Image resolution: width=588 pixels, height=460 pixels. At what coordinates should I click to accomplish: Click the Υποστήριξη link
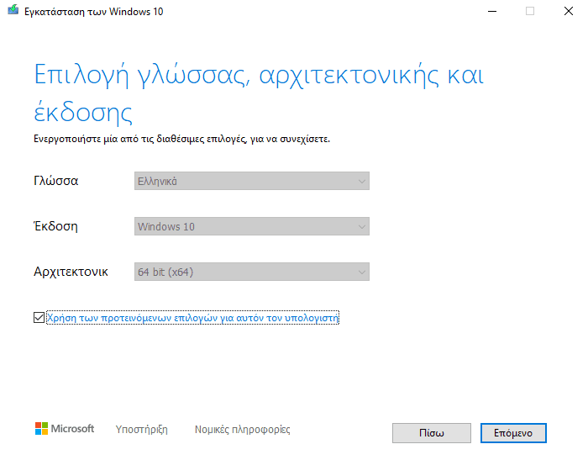coord(142,429)
